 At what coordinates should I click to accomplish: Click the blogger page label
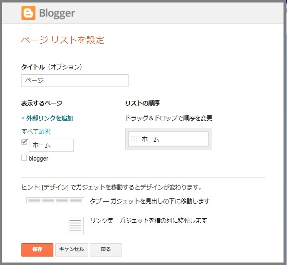38,158
